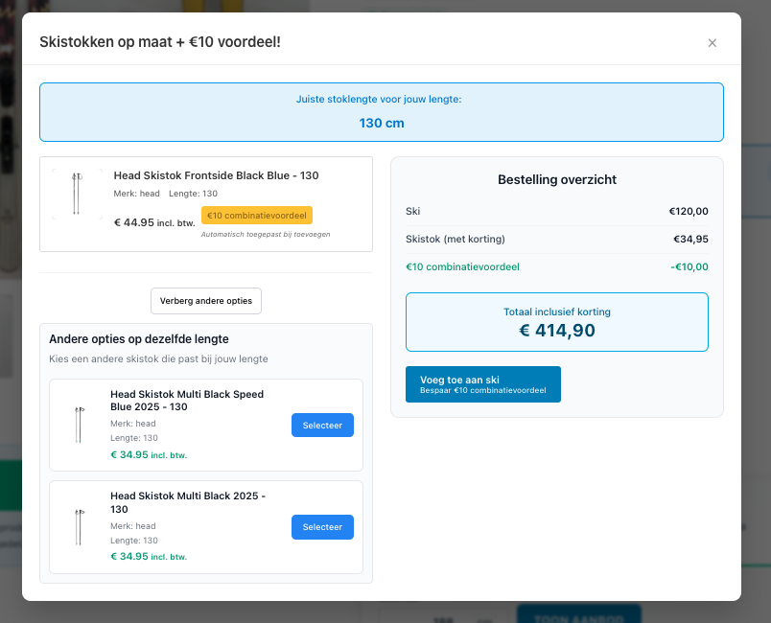Click the €34,95 discounted skistok amount

tap(690, 239)
